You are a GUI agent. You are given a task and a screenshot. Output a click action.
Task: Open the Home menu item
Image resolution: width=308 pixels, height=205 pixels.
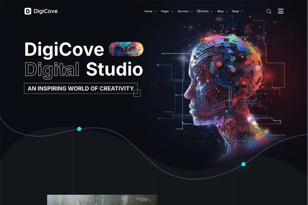(148, 11)
